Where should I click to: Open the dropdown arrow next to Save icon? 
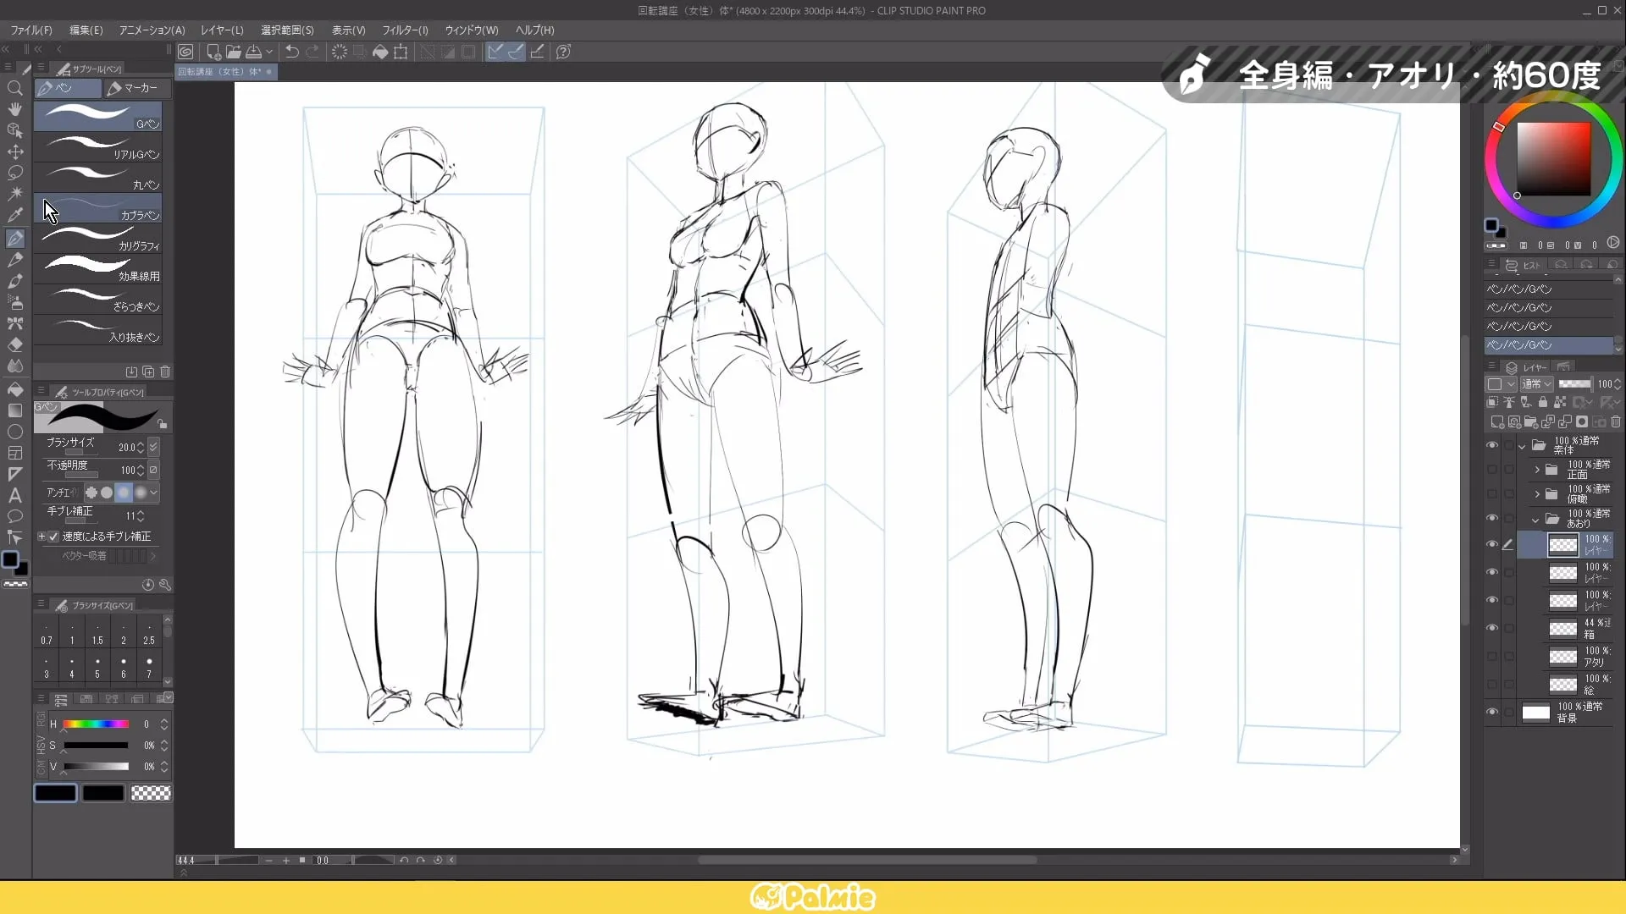[269, 52]
